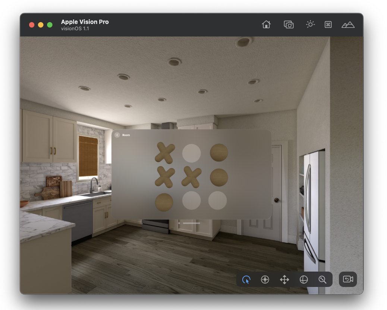
Task: Go back using the arrow beside Room
Action: click(117, 135)
